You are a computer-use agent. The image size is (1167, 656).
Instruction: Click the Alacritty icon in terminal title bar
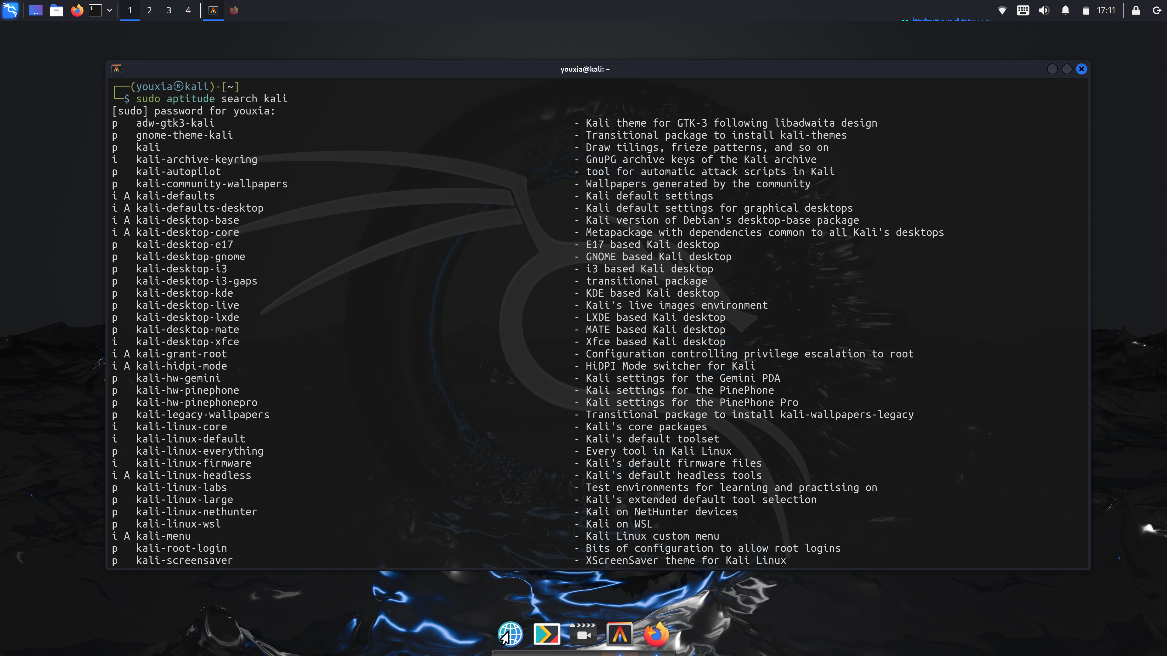point(116,69)
